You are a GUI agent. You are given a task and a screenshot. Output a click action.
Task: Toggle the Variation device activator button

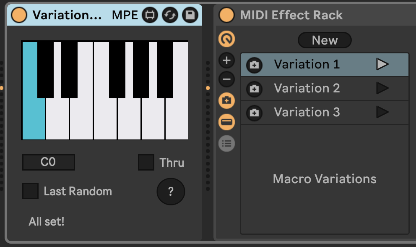tap(19, 15)
